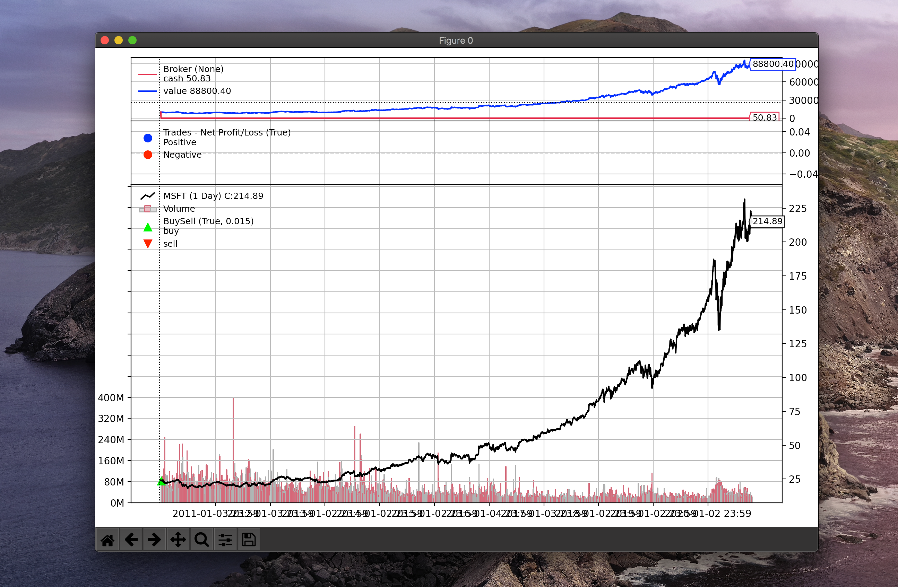Click the Volume legend swatch

[x=148, y=209]
